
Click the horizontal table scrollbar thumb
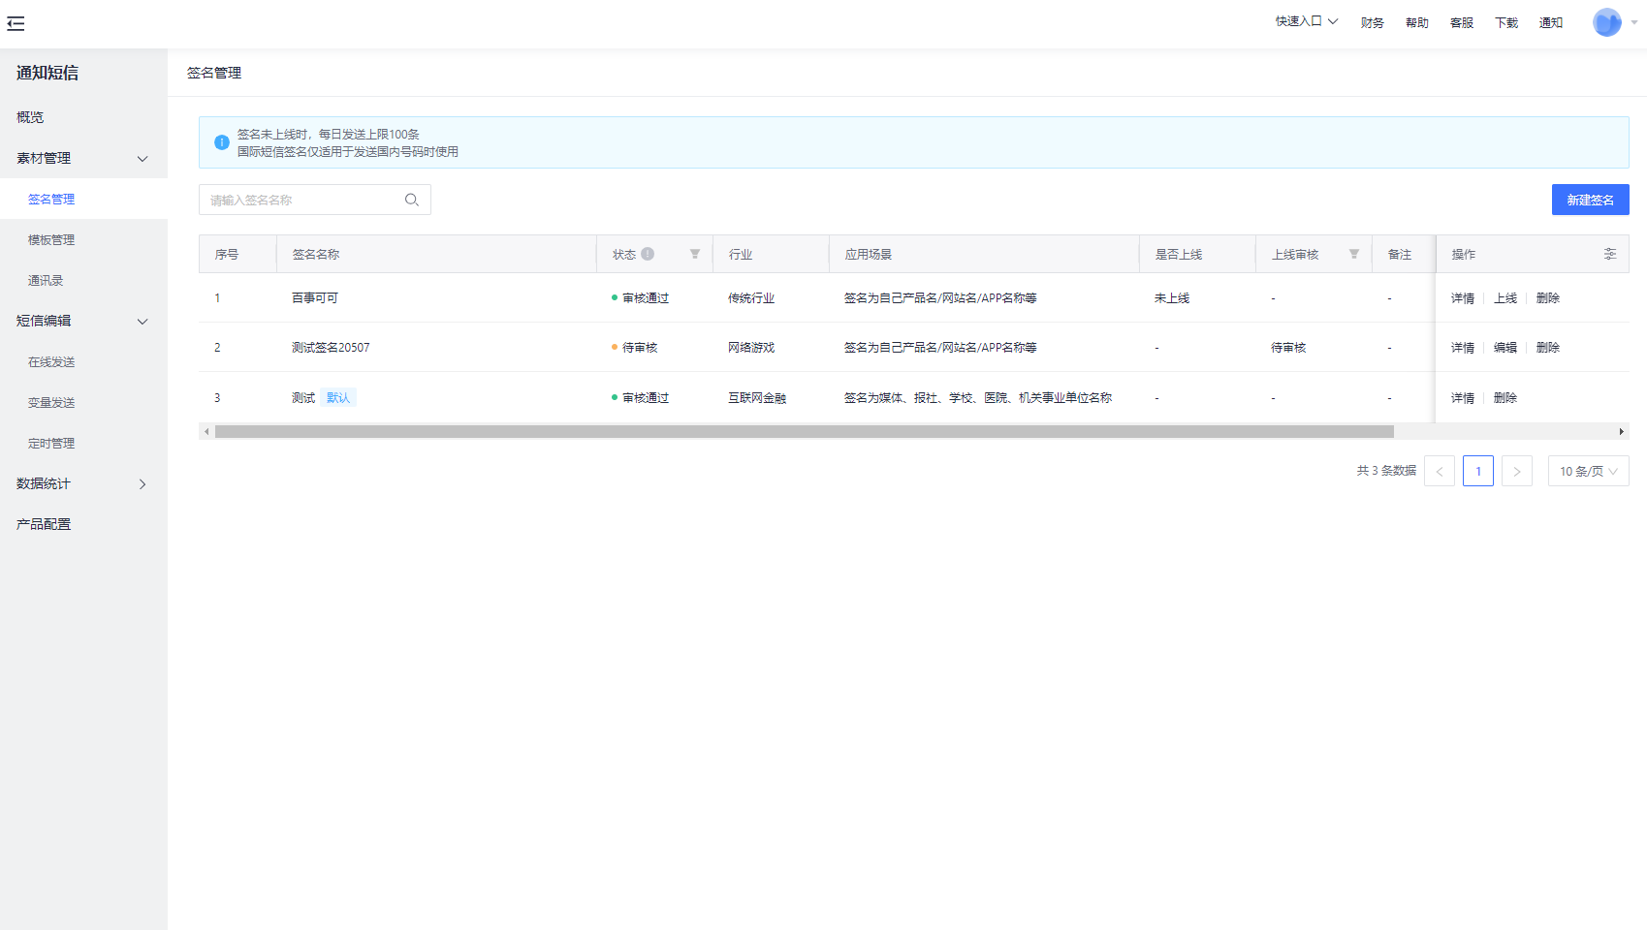pos(804,432)
